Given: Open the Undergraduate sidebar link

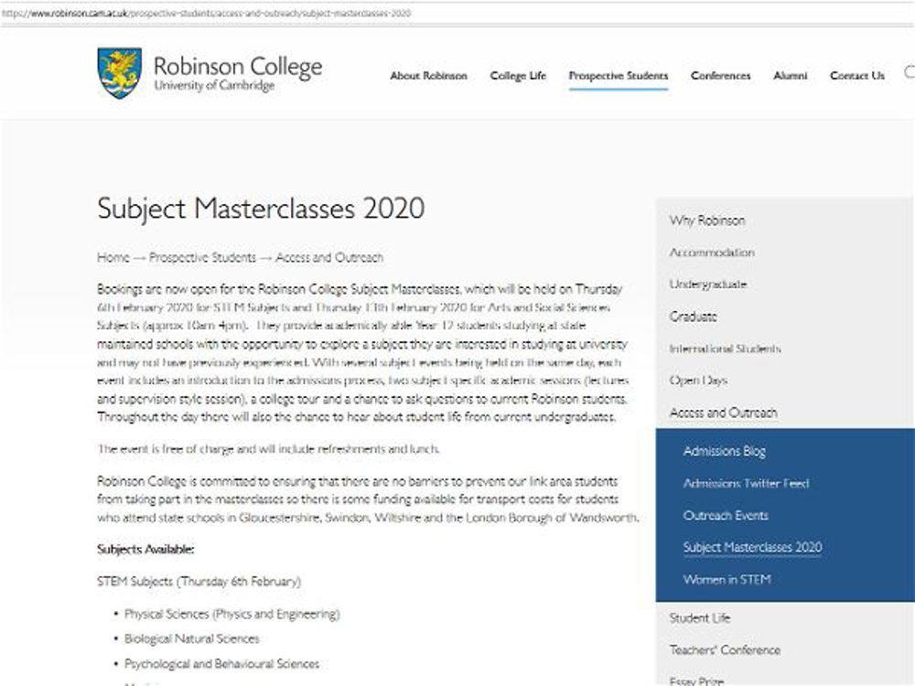Looking at the screenshot, I should coord(708,284).
